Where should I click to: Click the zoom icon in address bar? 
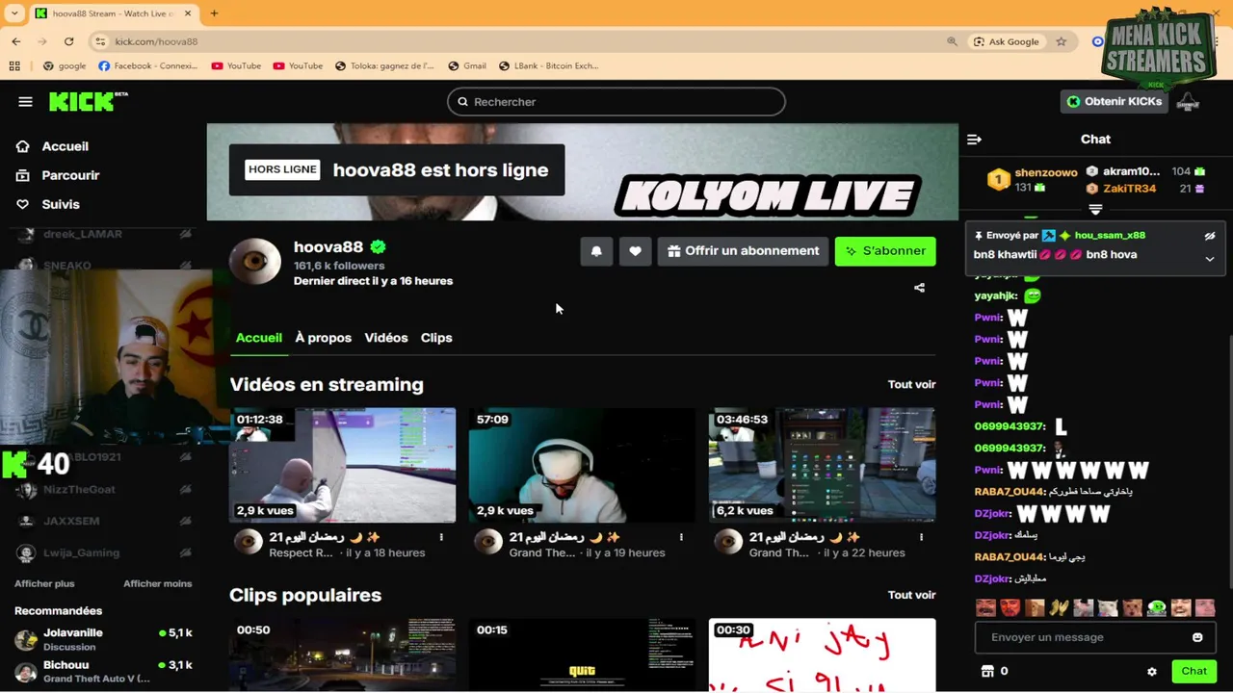coord(952,41)
